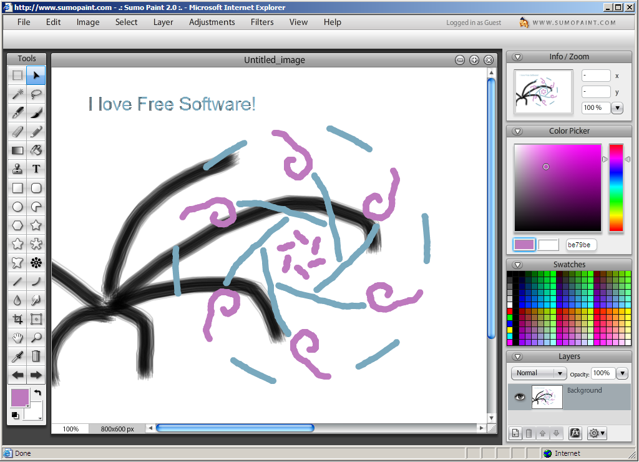Select the Pencil tool
The image size is (639, 462).
point(36,132)
